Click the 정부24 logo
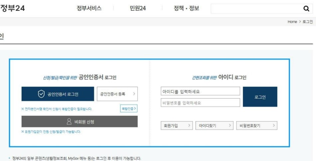Screen dimensions: 316x161 click(x=12, y=8)
